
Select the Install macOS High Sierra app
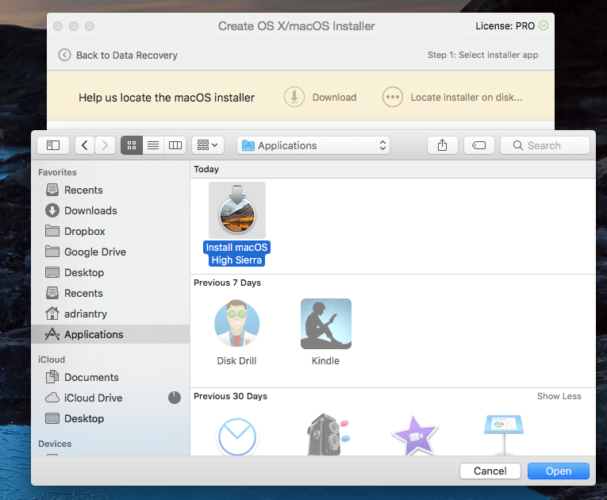pos(237,224)
